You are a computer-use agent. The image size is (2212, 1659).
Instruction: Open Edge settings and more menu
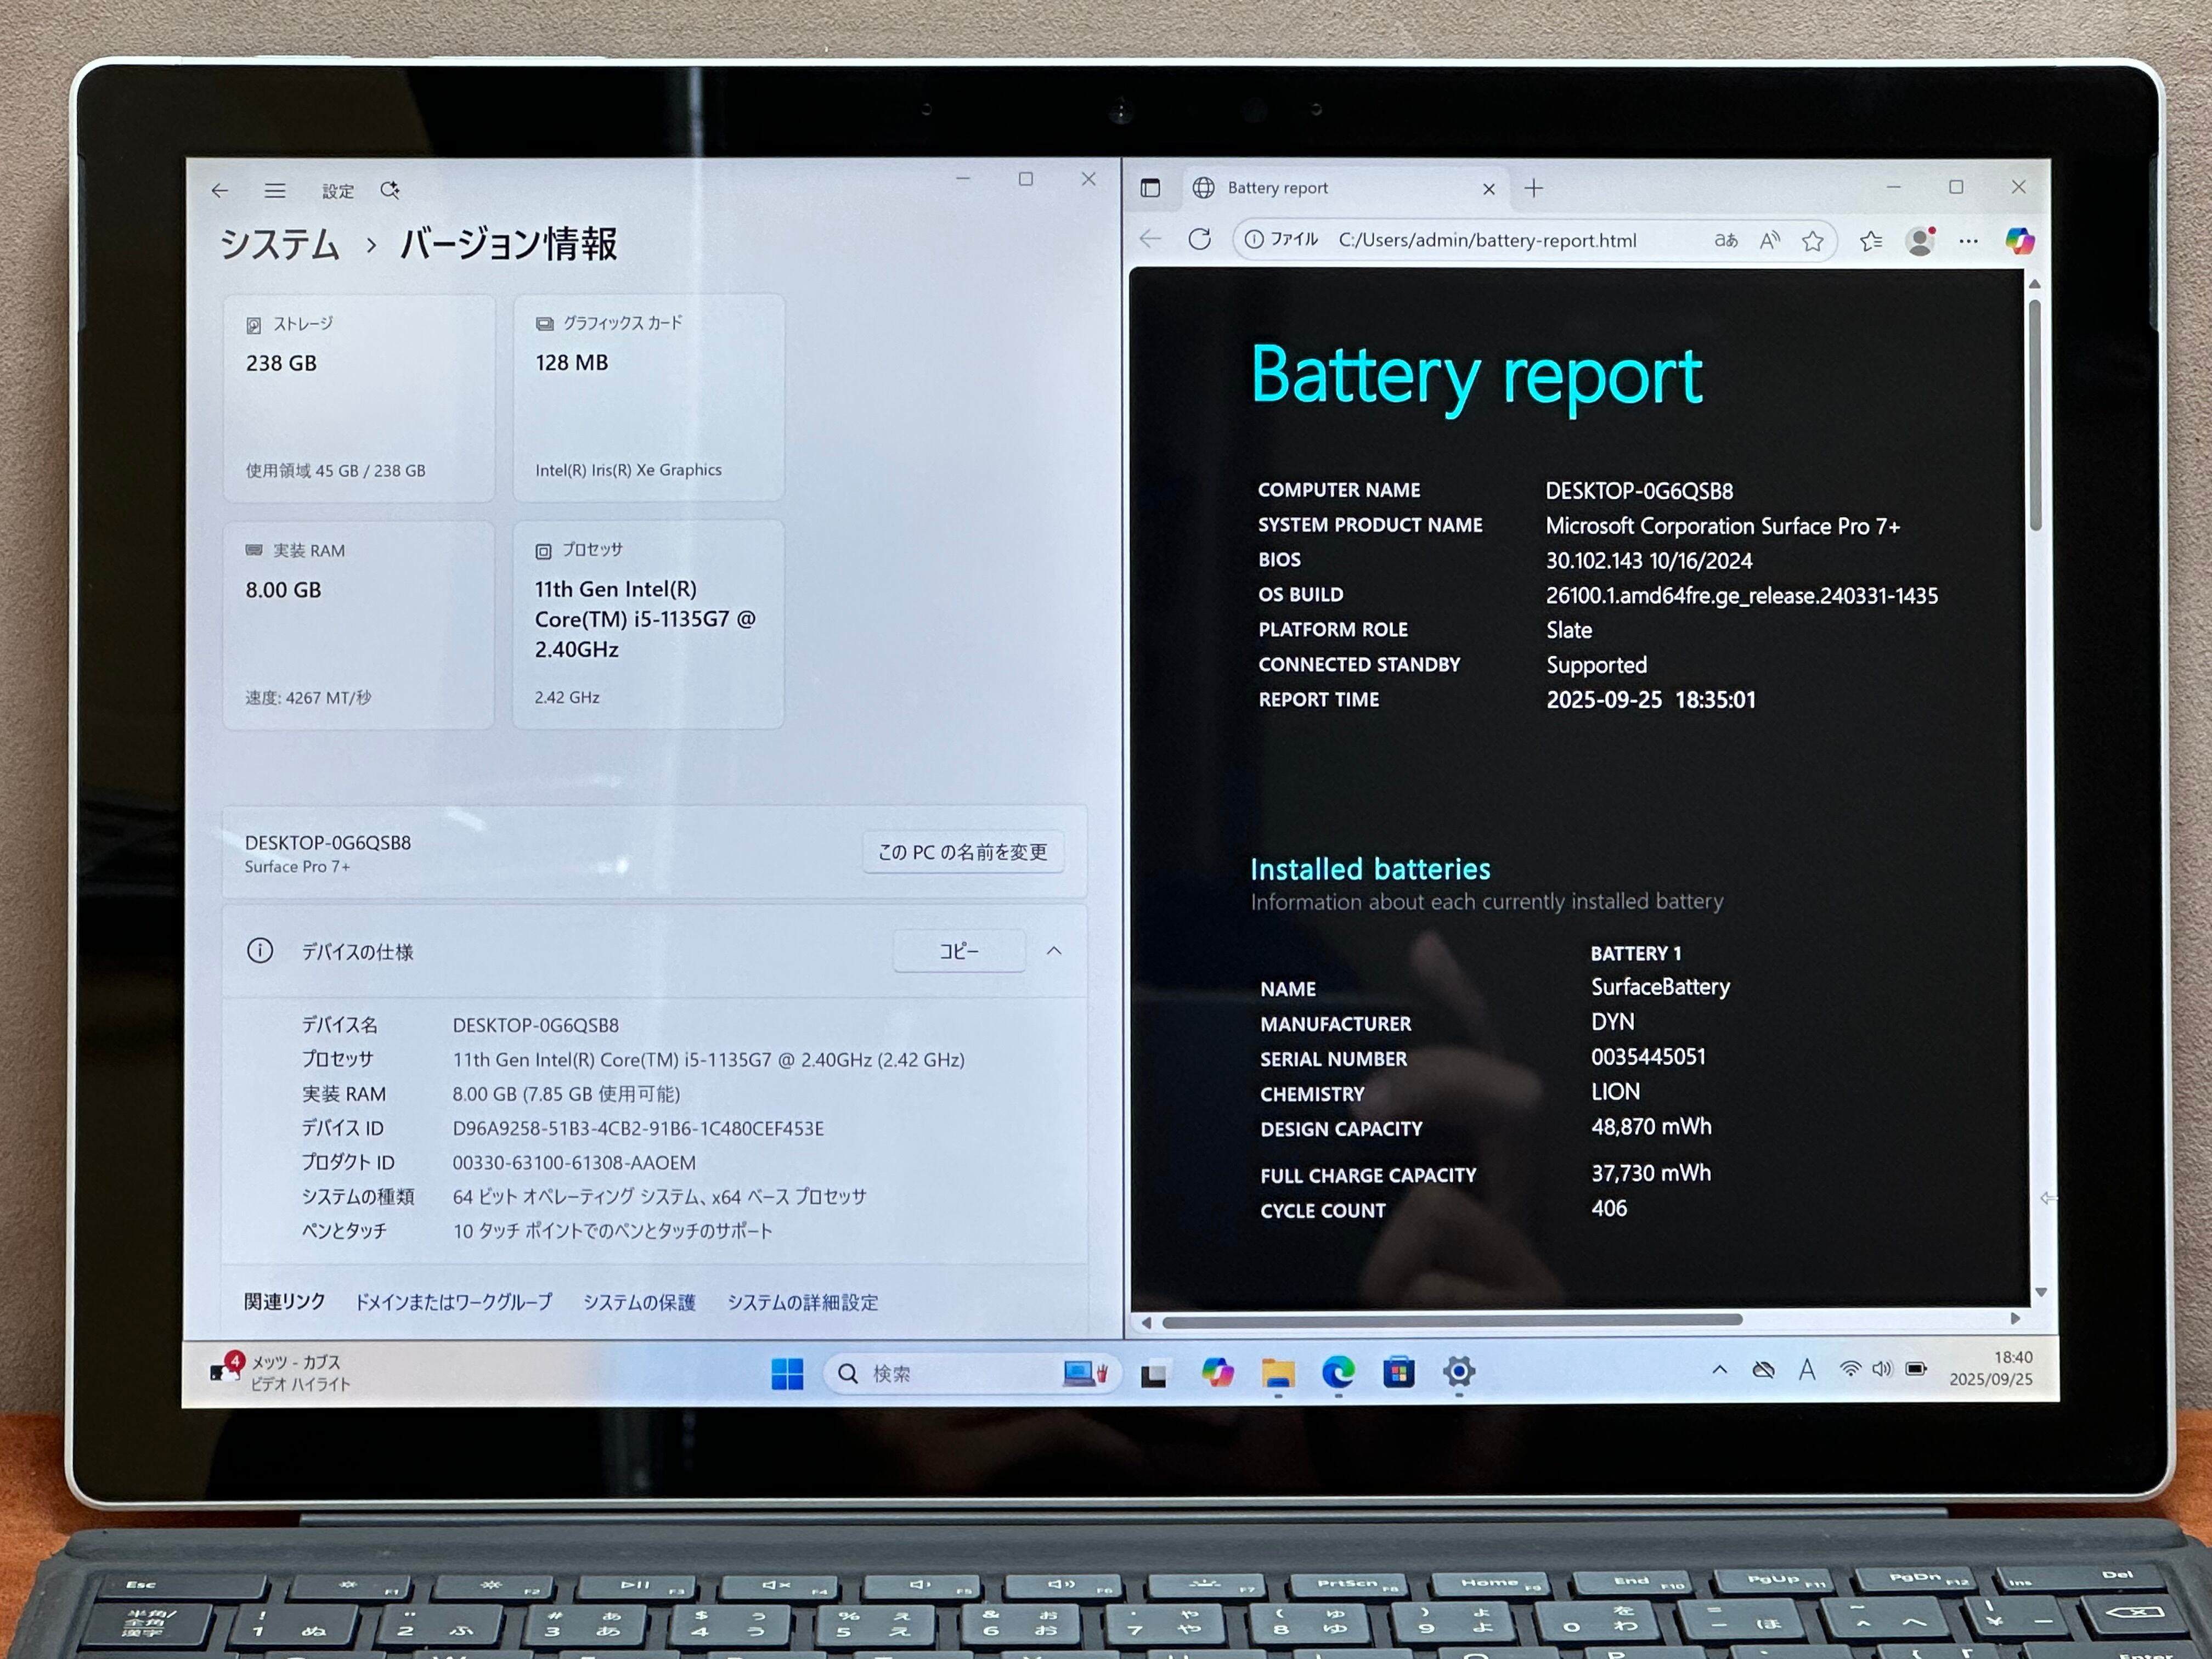click(x=1968, y=241)
